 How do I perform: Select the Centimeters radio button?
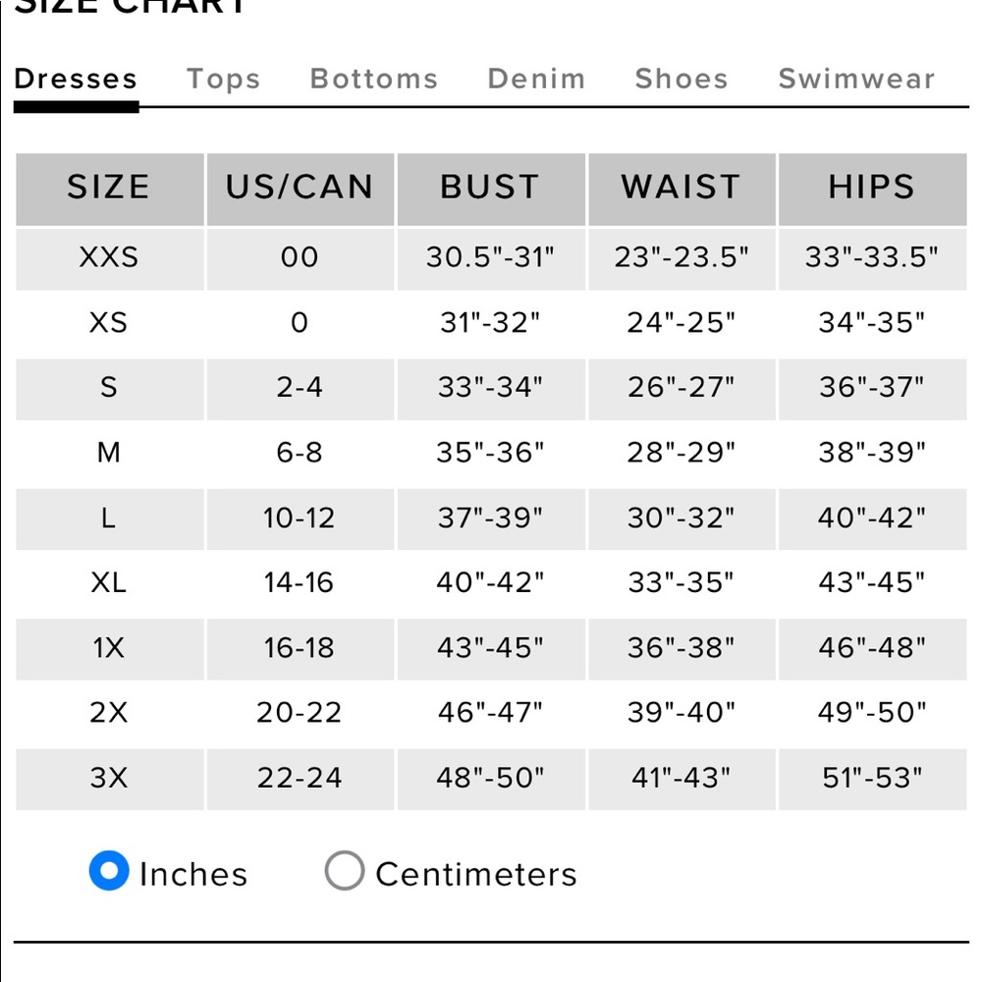coord(345,870)
